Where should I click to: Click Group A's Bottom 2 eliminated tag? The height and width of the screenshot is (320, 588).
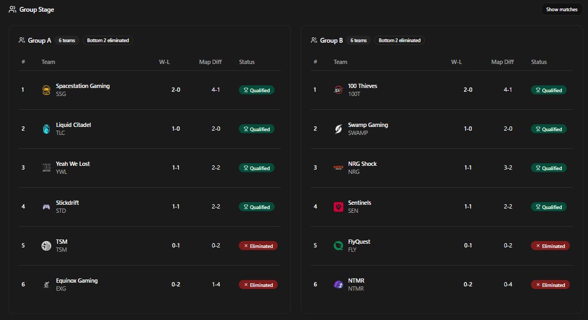(x=108, y=40)
